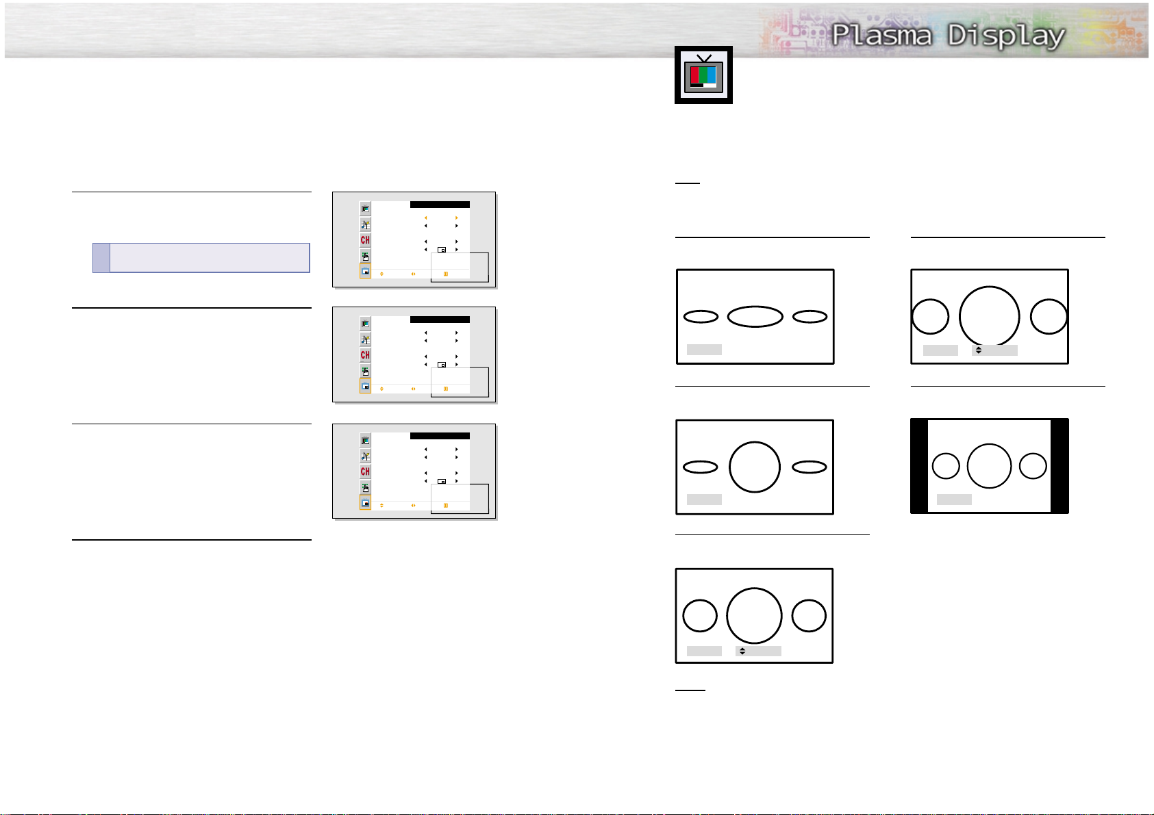Click the Plasma Display banner title
This screenshot has height=815, width=1154.
(948, 35)
